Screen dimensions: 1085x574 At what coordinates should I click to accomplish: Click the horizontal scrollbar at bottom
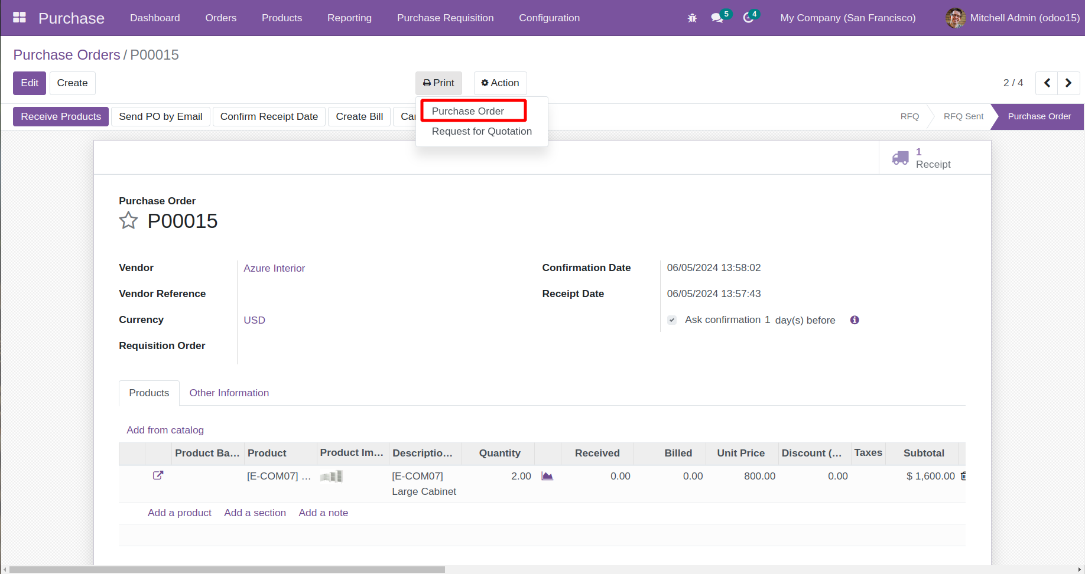(227, 570)
